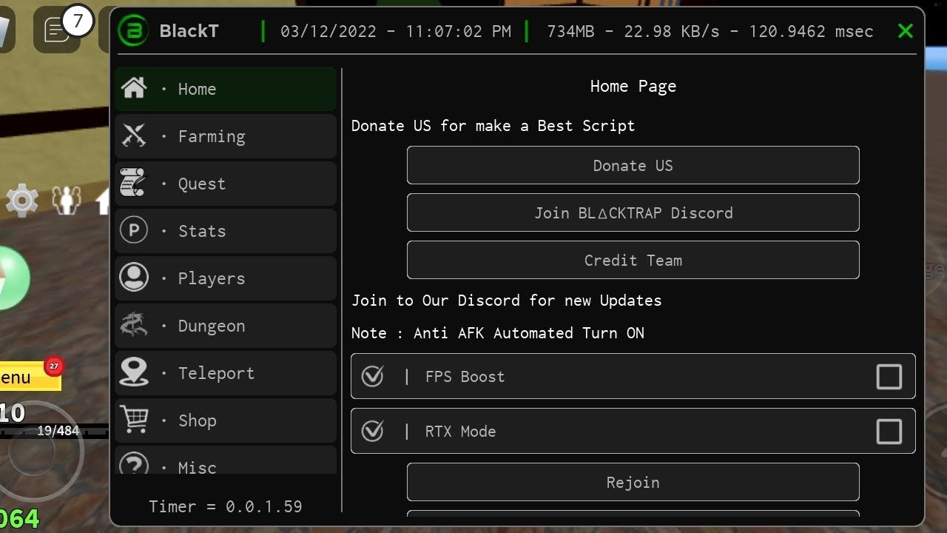Open the Credit Team button

coord(633,260)
